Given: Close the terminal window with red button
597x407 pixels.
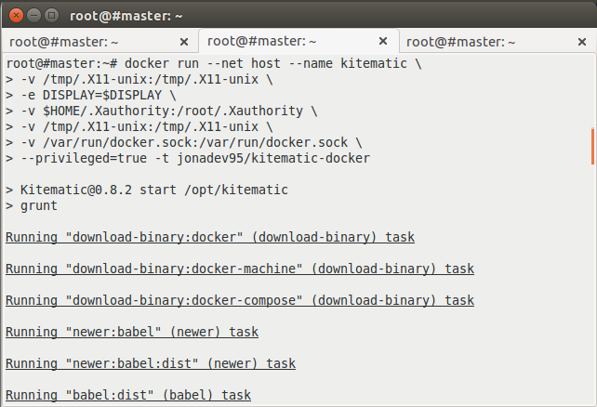Looking at the screenshot, I should pos(16,15).
